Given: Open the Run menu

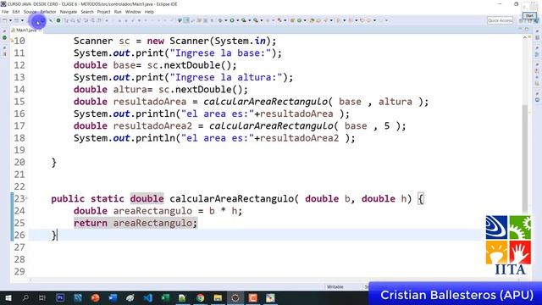Looking at the screenshot, I should coord(118,12).
